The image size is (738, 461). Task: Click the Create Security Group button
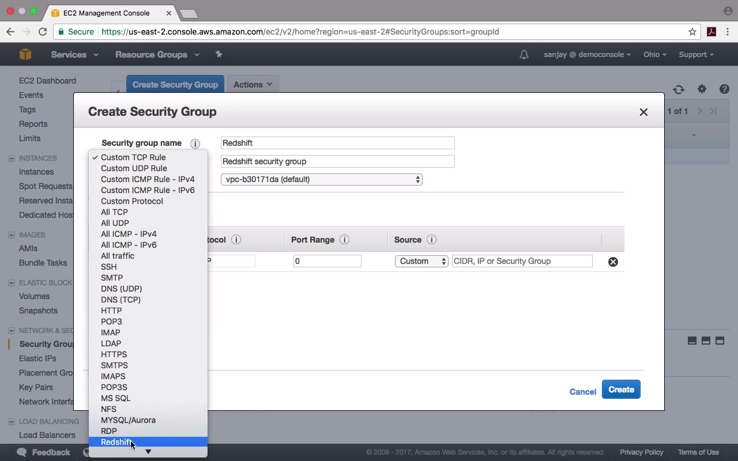coord(175,85)
